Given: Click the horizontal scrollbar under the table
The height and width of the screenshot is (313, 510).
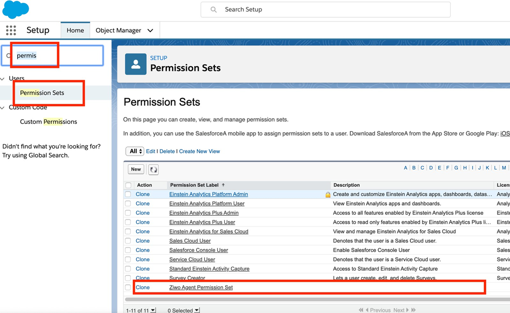Looking at the screenshot, I should tap(317, 299).
